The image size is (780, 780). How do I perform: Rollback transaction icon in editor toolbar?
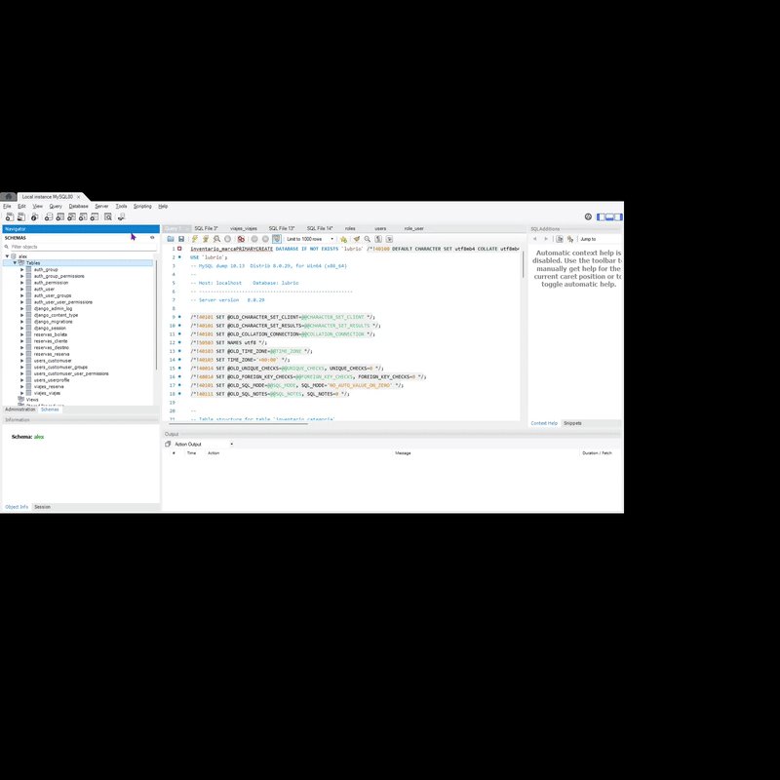coord(265,239)
